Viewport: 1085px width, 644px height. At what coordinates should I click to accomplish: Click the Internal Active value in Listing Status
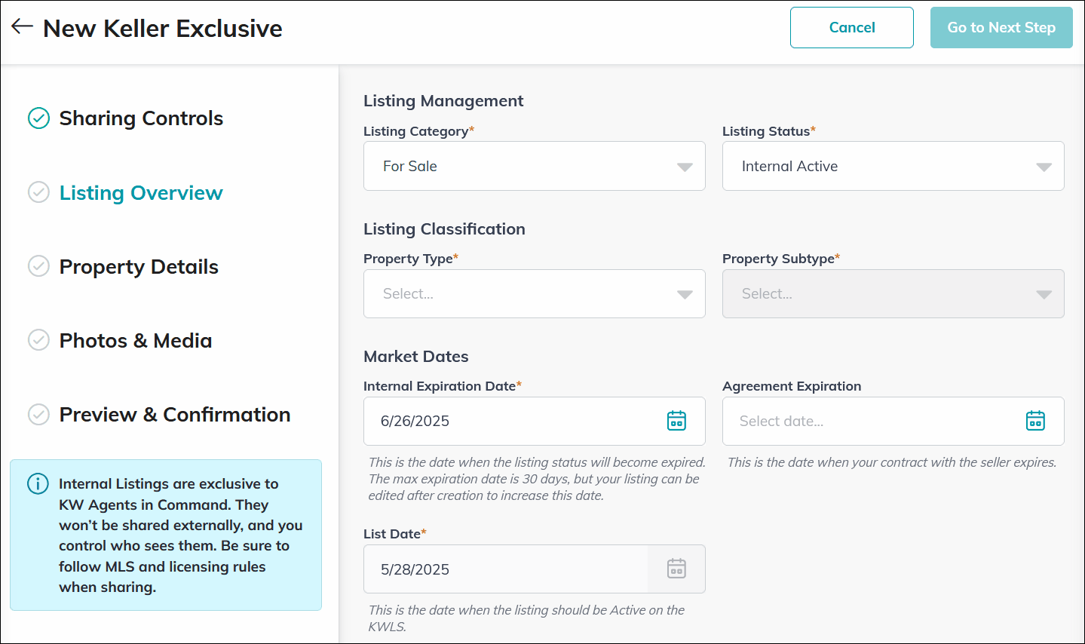789,167
